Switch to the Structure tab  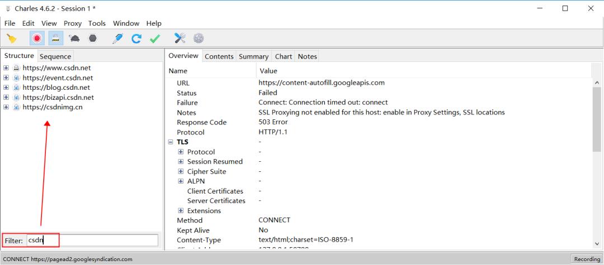[x=19, y=56]
